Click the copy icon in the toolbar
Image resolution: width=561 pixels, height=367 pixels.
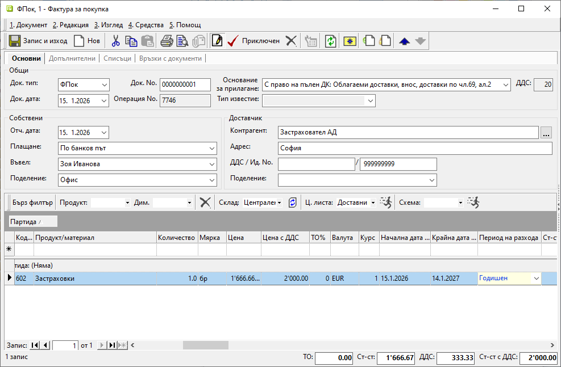pyautogui.click(x=131, y=41)
